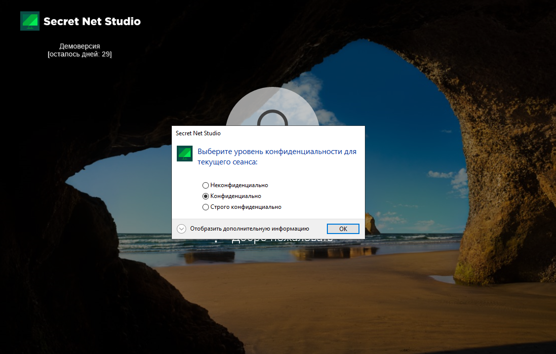
Task: Click the Демоверсия remaining days text
Action: (79, 50)
